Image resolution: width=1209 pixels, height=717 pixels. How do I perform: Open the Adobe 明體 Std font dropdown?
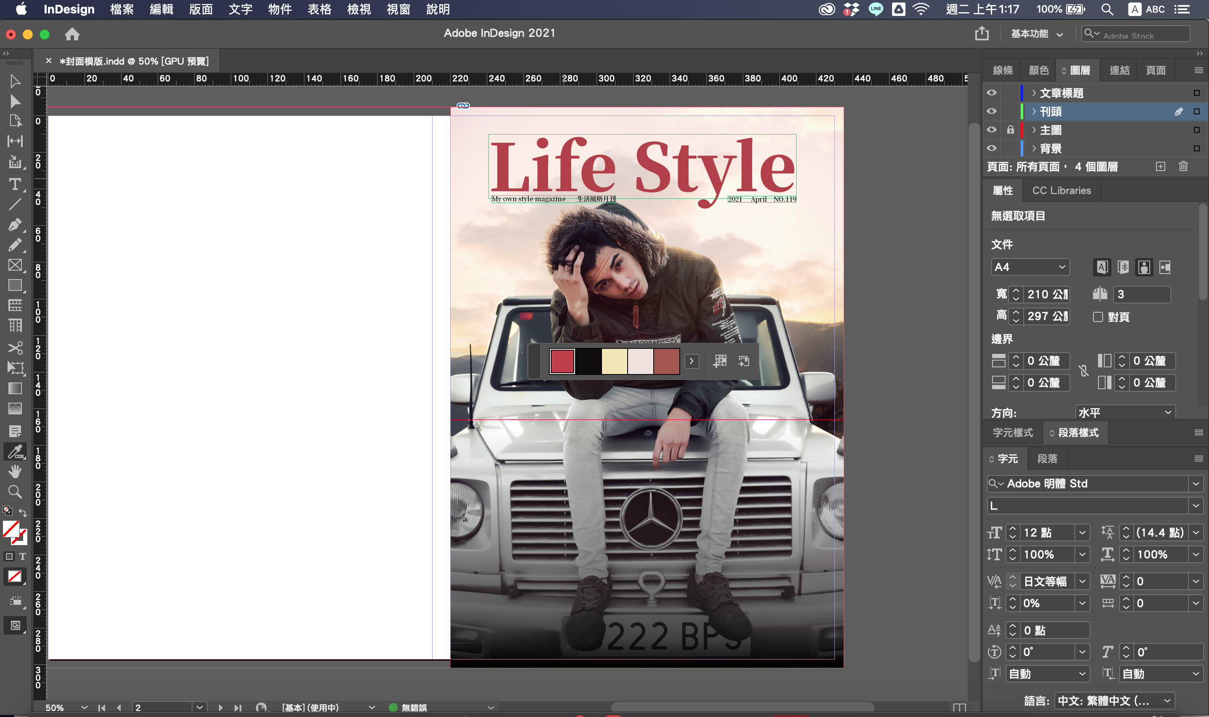pyautogui.click(x=1196, y=484)
